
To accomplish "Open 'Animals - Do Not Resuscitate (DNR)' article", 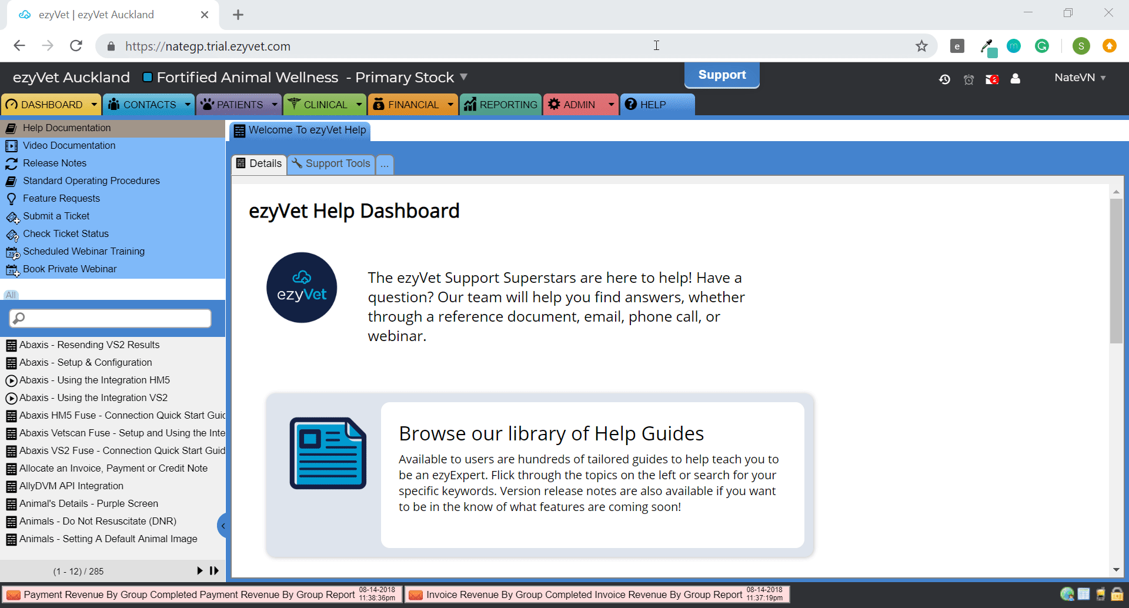I will click(x=98, y=522).
